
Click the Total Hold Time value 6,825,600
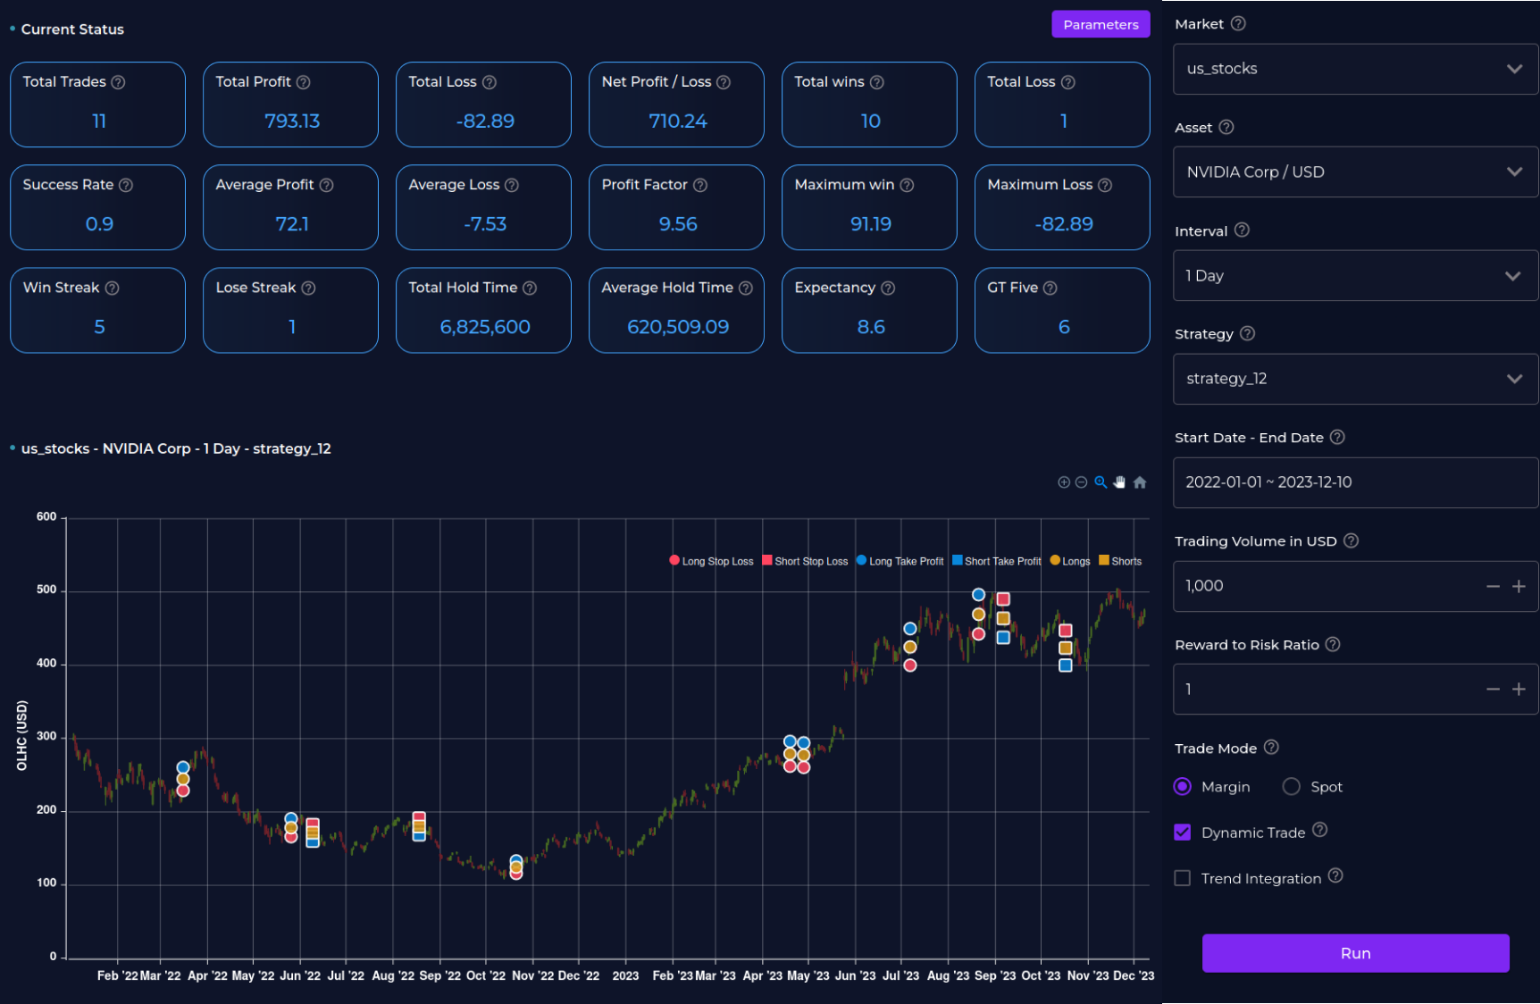pos(485,327)
